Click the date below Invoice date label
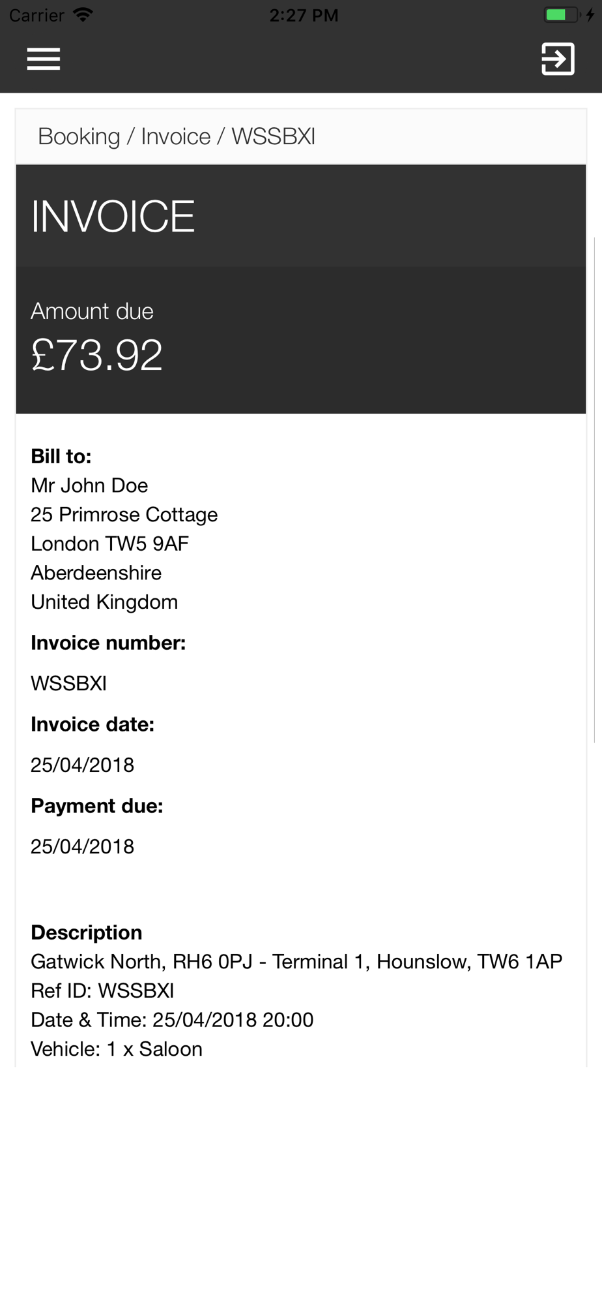Image resolution: width=602 pixels, height=1305 pixels. tap(82, 765)
